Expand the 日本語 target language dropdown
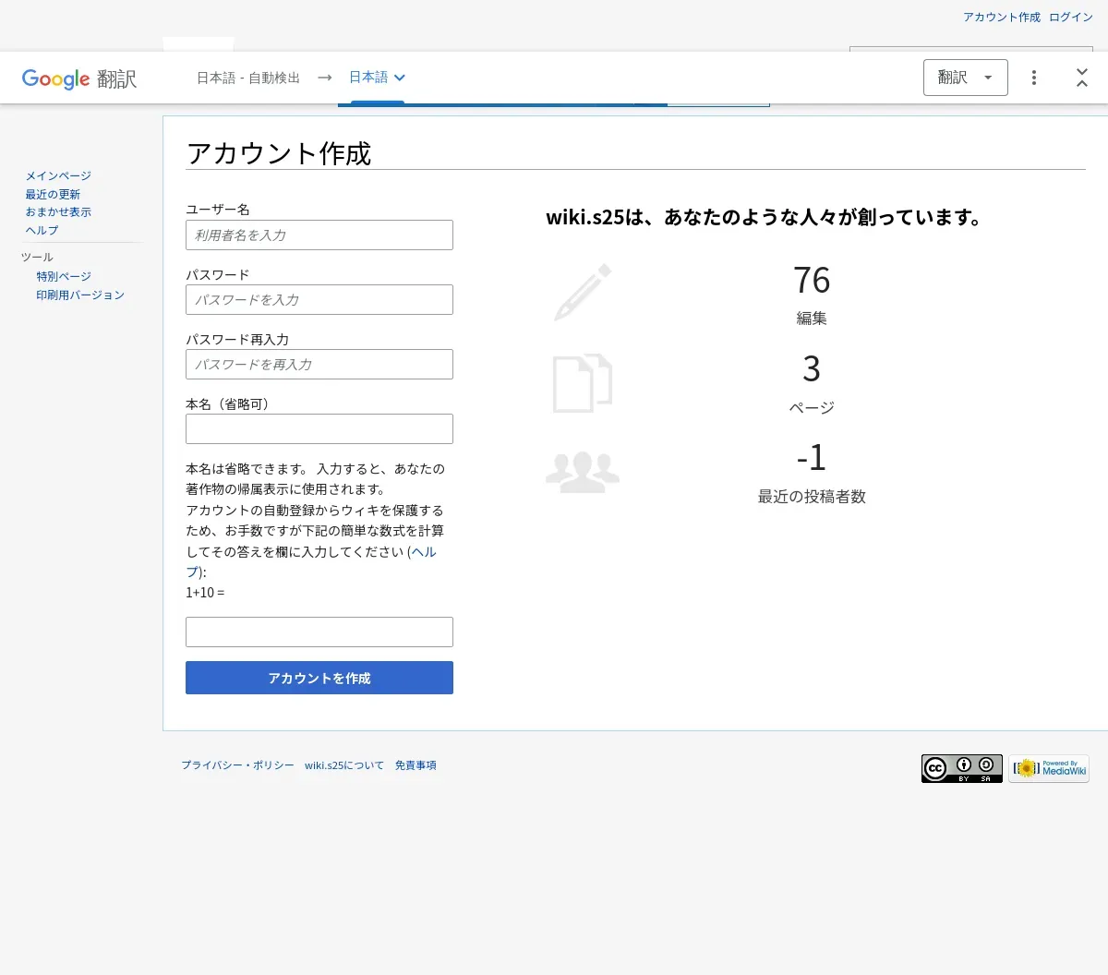Screen dimensions: 1108x975 tap(377, 78)
